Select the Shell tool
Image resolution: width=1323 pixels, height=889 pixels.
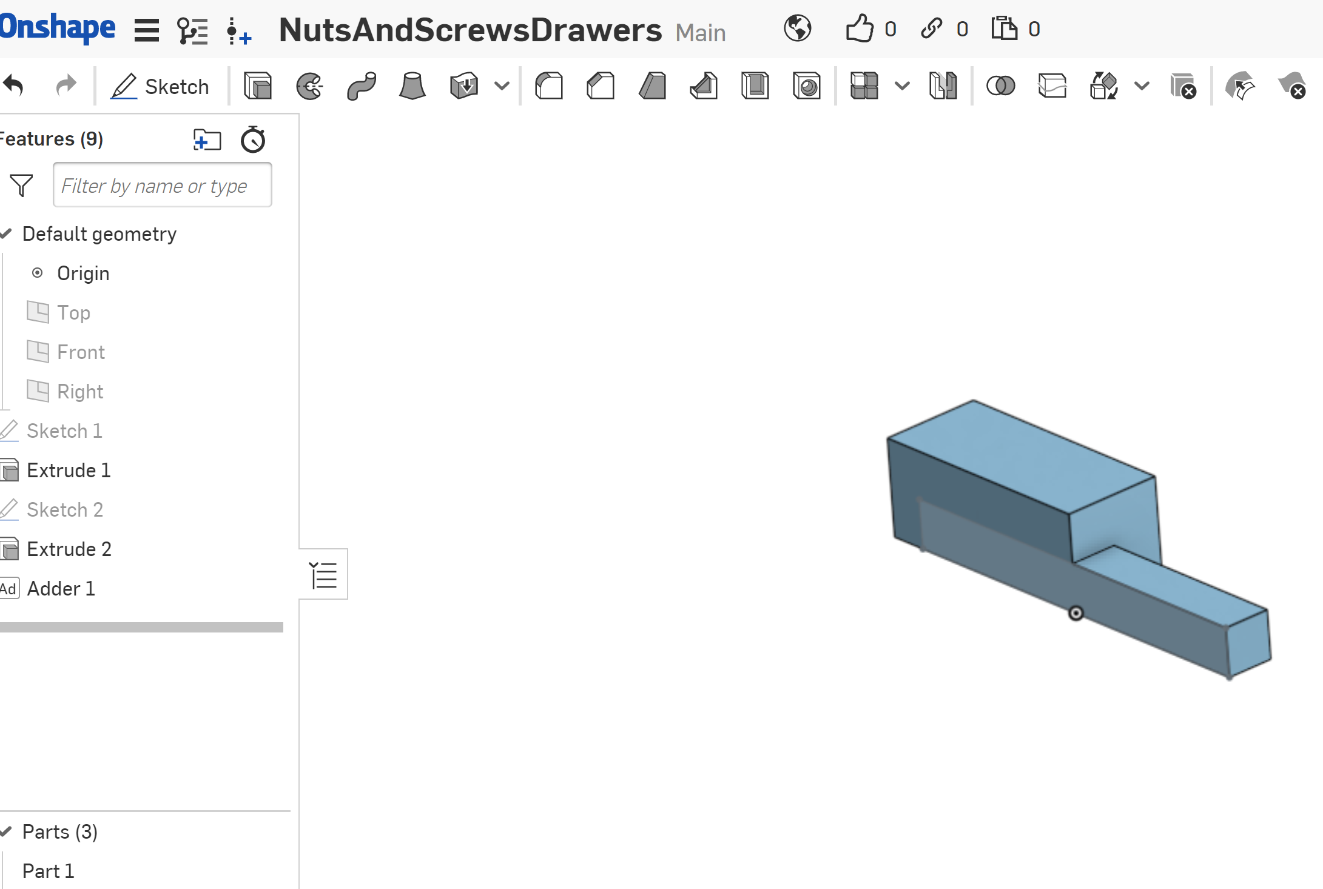(755, 86)
